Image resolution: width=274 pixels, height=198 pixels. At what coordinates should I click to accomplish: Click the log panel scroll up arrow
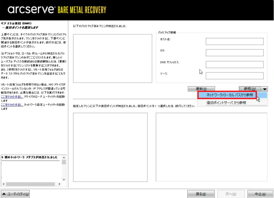point(64,158)
